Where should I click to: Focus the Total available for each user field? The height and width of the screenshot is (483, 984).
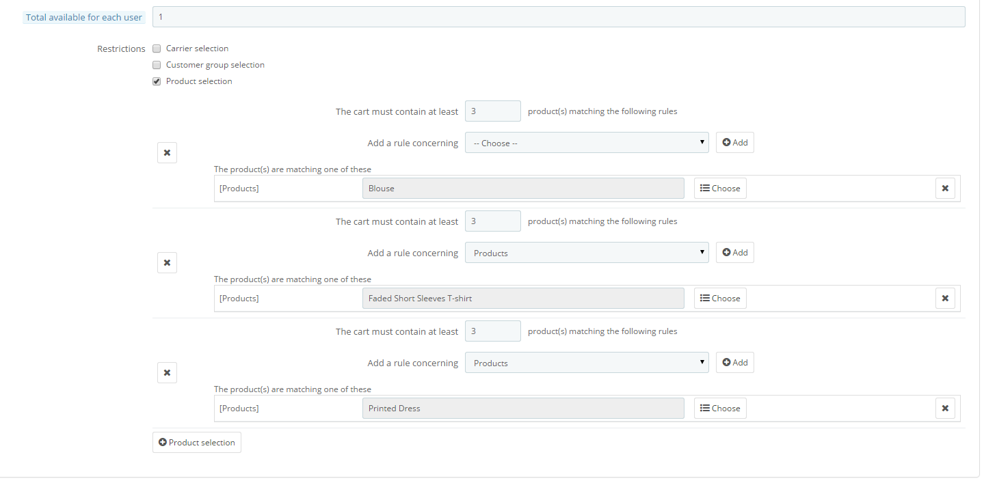tap(559, 17)
